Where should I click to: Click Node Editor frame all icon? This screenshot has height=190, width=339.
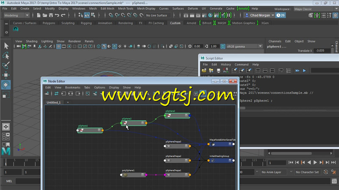(x=88, y=93)
